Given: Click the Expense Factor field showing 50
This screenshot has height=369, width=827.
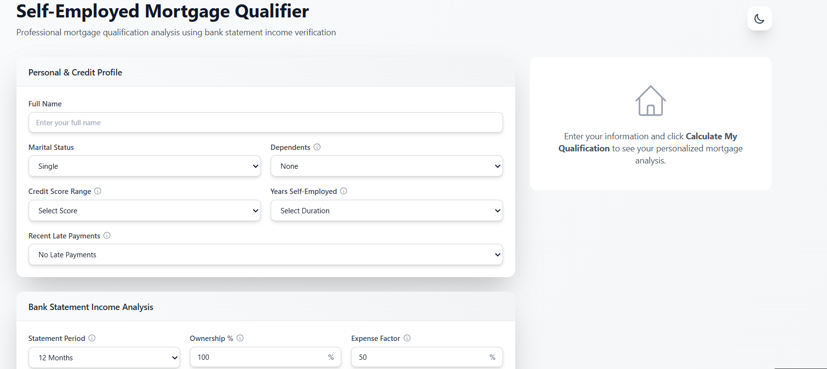Looking at the screenshot, I should click(427, 357).
